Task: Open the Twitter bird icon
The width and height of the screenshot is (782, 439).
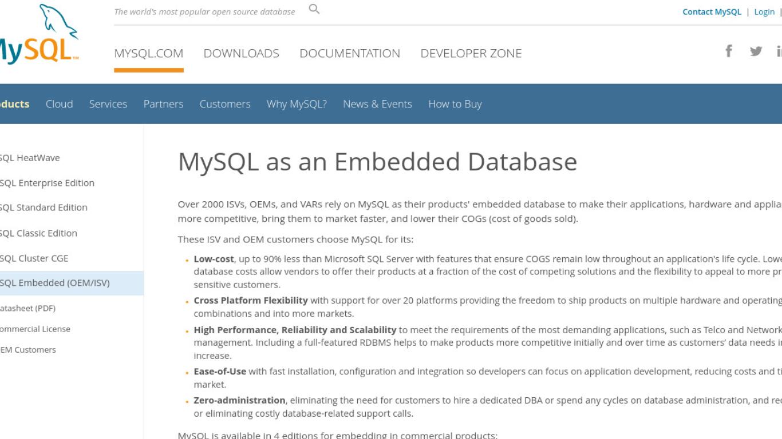Action: point(756,51)
